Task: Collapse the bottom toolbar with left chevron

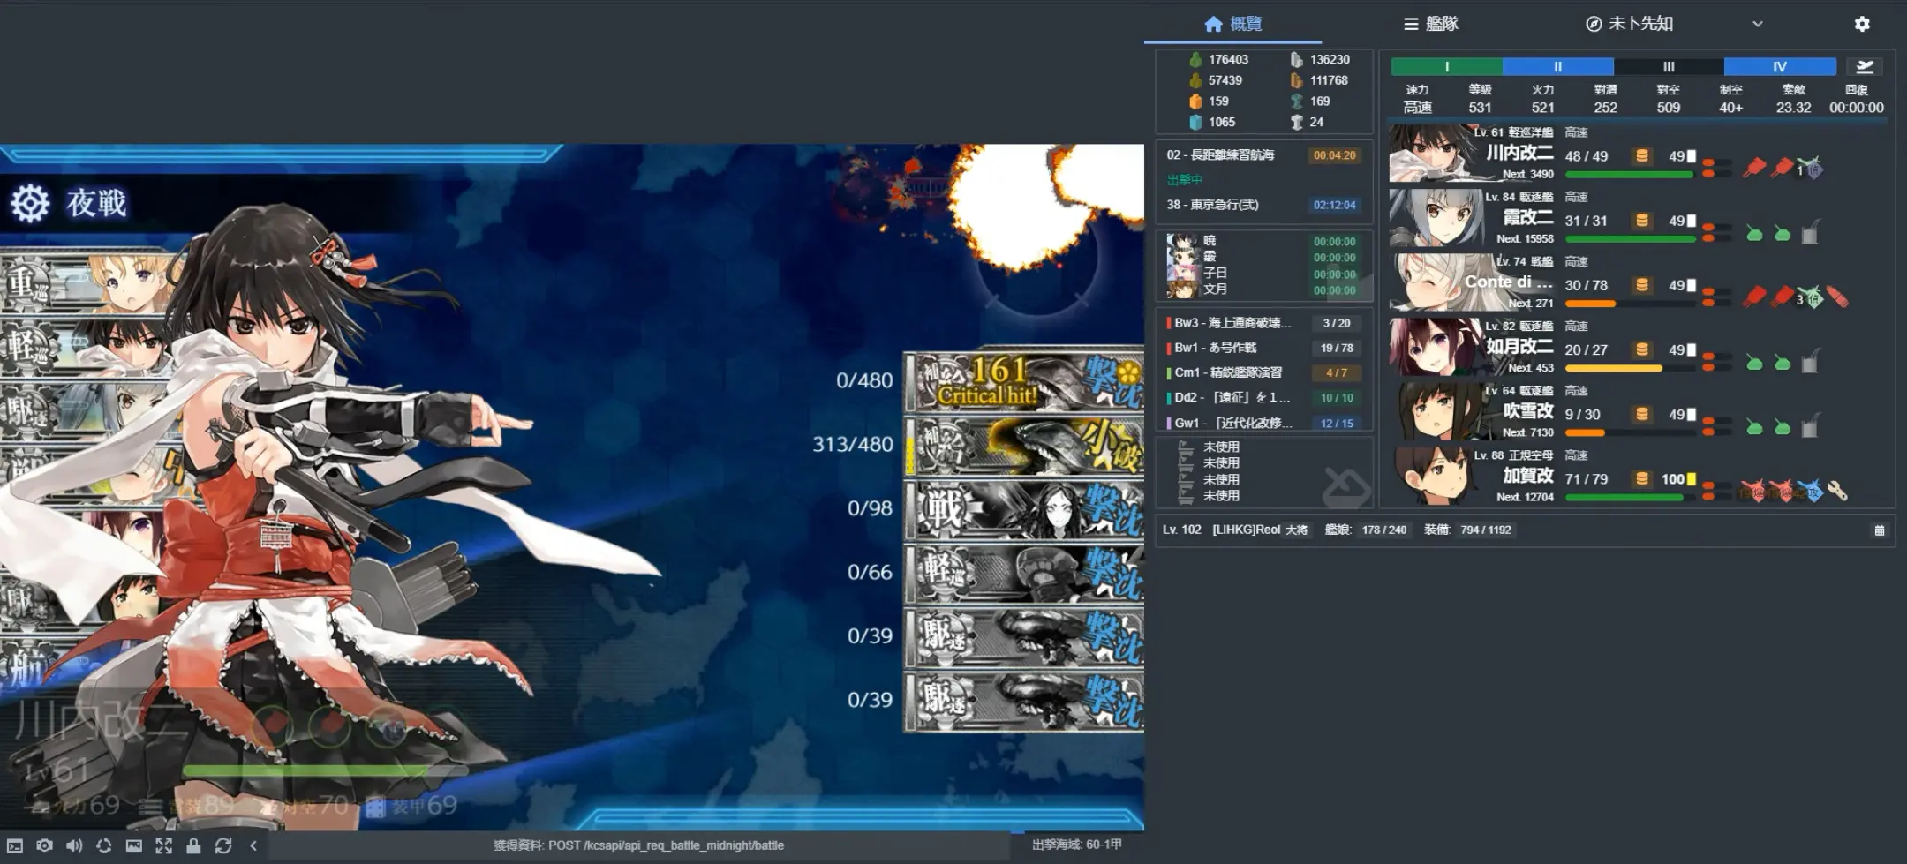Action: pos(253,845)
